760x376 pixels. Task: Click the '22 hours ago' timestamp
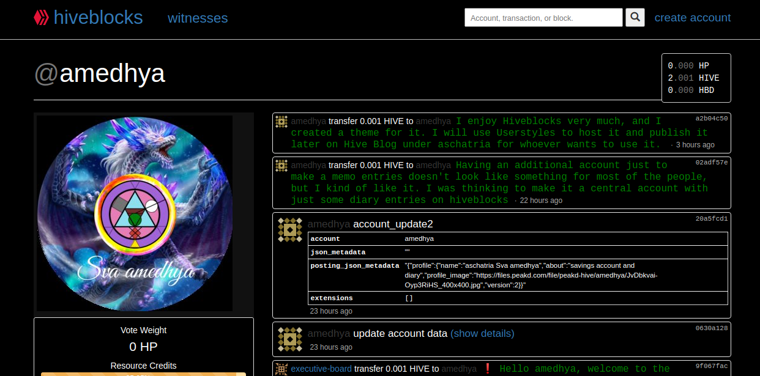(x=541, y=201)
